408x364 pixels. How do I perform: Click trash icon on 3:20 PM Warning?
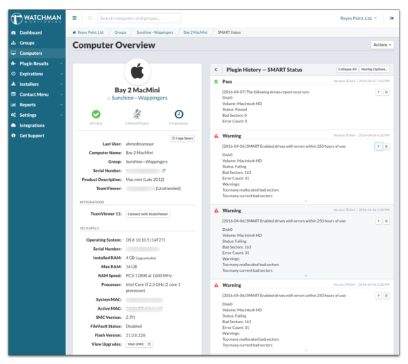(x=386, y=221)
